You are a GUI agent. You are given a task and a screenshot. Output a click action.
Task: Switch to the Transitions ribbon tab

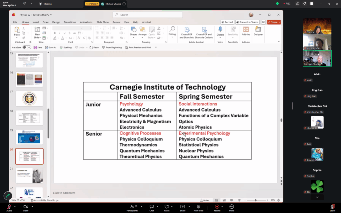click(x=70, y=22)
